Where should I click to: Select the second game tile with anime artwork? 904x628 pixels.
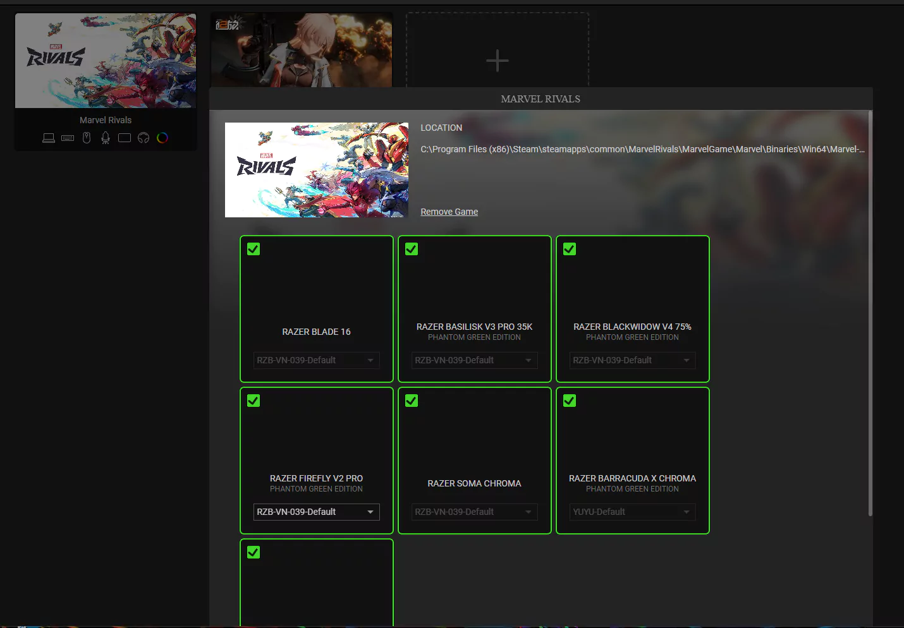pyautogui.click(x=302, y=51)
